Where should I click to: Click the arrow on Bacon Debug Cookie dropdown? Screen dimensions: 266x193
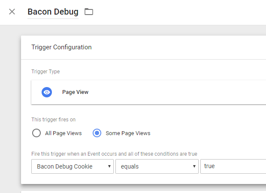109,166
